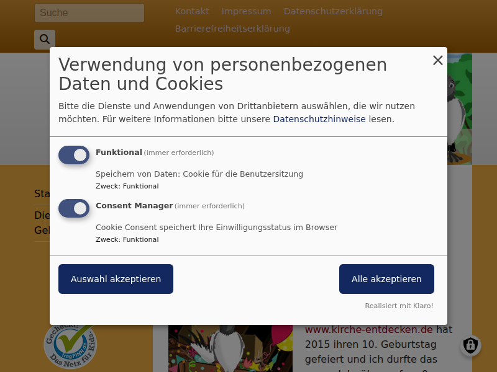Click the bird header image top right
Image resolution: width=497 pixels, height=372 pixels.
pyautogui.click(x=460, y=108)
